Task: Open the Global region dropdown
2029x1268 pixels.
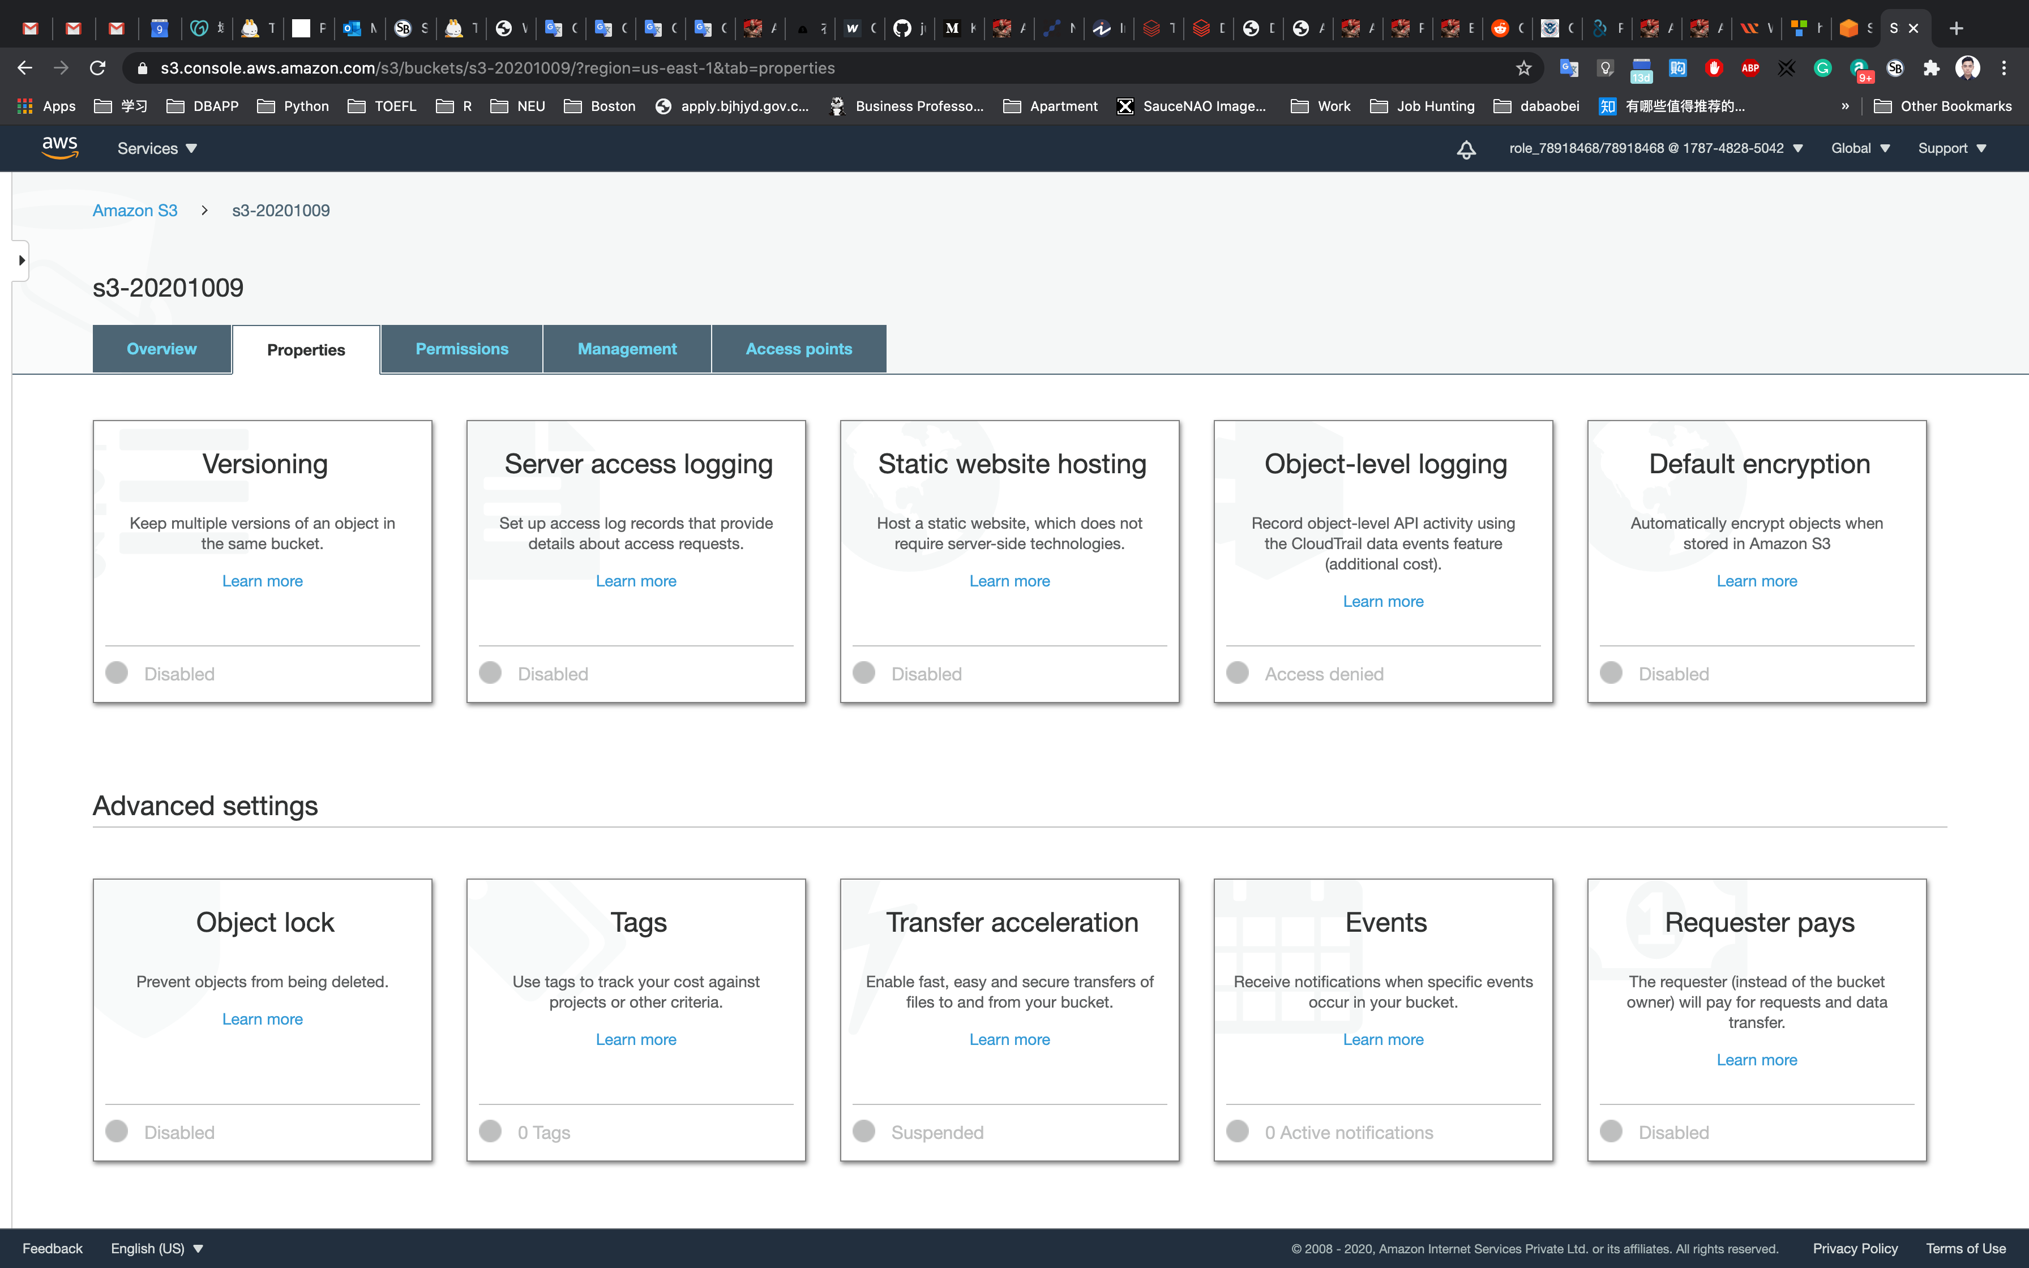Action: [1860, 148]
